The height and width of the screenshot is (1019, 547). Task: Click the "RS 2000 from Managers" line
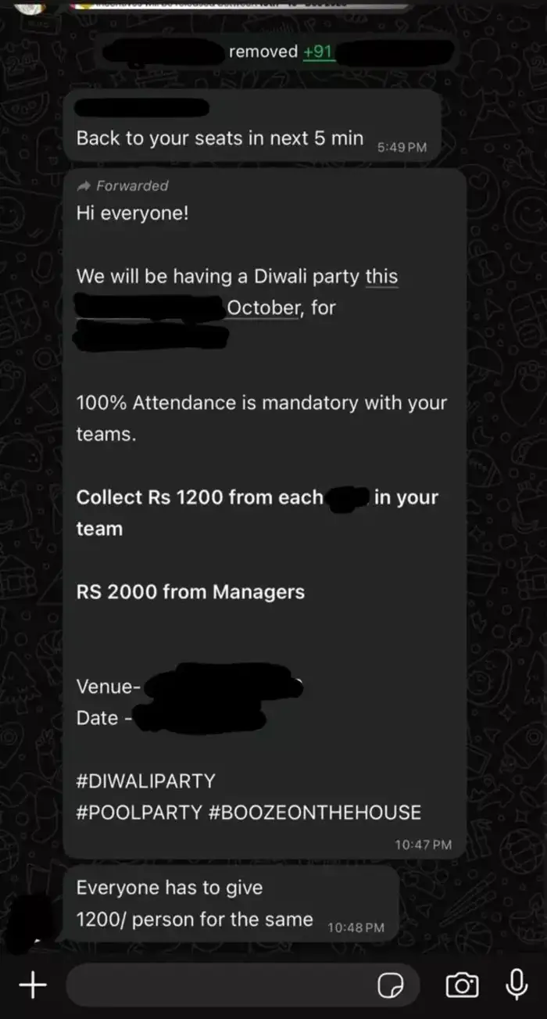[x=190, y=592]
